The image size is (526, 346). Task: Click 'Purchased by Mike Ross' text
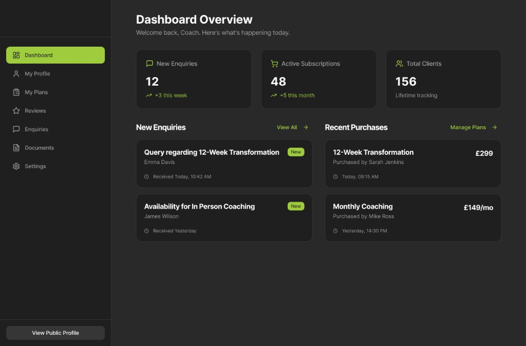click(x=363, y=216)
